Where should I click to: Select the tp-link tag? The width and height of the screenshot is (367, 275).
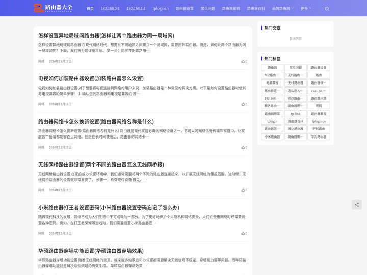point(295,114)
